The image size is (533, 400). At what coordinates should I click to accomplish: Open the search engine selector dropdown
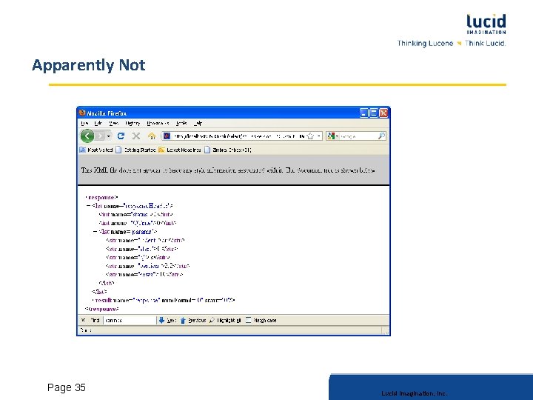tap(333, 136)
